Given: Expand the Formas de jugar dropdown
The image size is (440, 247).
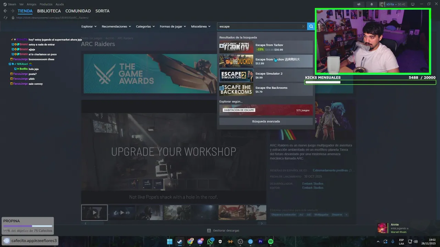Looking at the screenshot, I should 173,26.
